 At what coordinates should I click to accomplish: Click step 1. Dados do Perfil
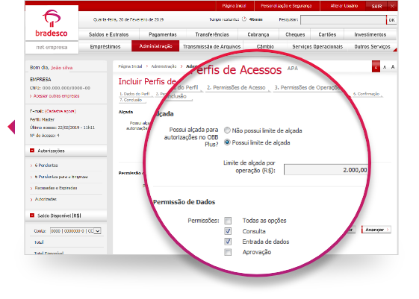tap(134, 94)
